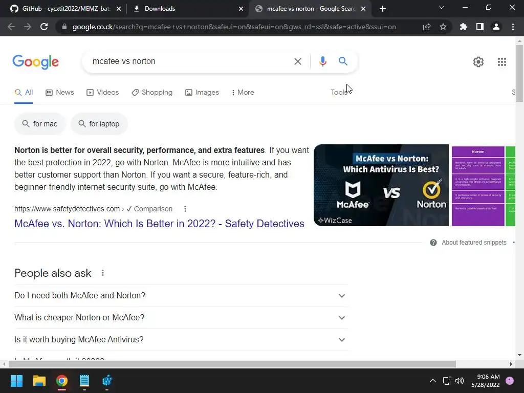Switch to Images results
Screen dimensions: 524x393
click(x=202, y=93)
